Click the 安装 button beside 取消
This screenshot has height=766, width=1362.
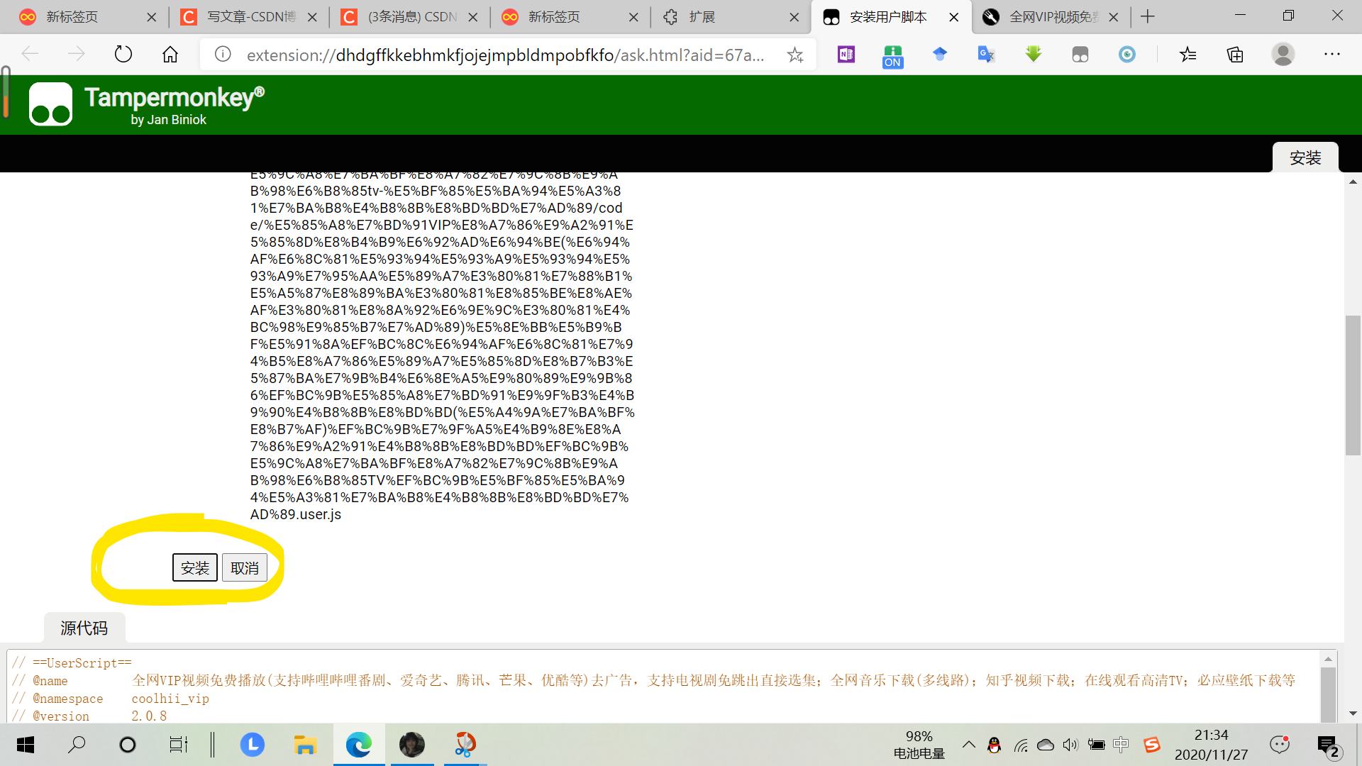195,568
